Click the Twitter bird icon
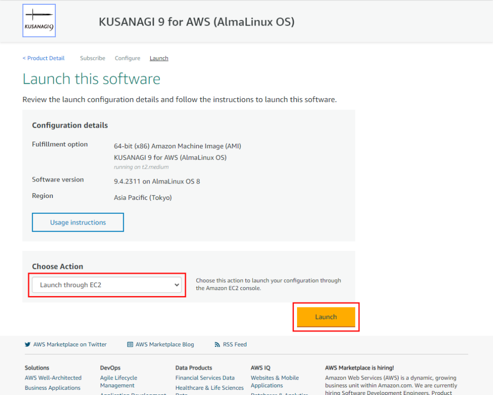The width and height of the screenshot is (493, 395). pos(27,344)
